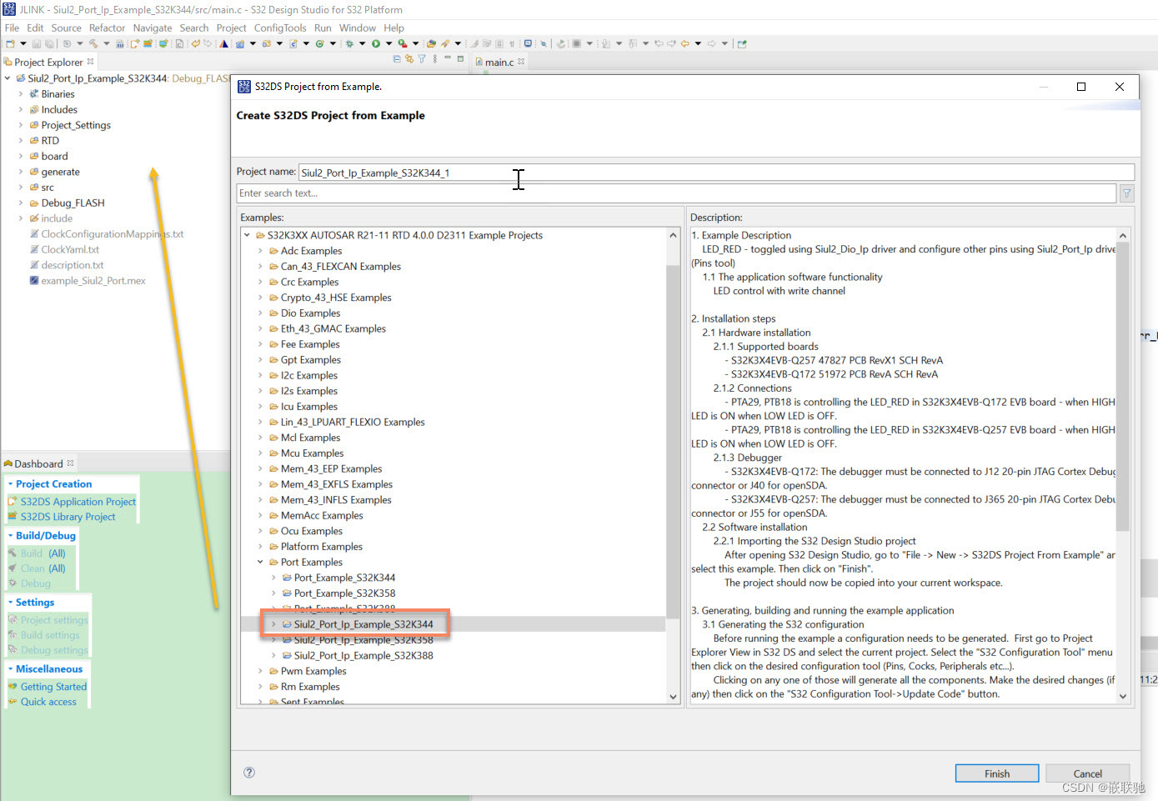Viewport: 1158px width, 801px height.
Task: Click the Pin Editor toolbar icon
Action: tap(741, 43)
